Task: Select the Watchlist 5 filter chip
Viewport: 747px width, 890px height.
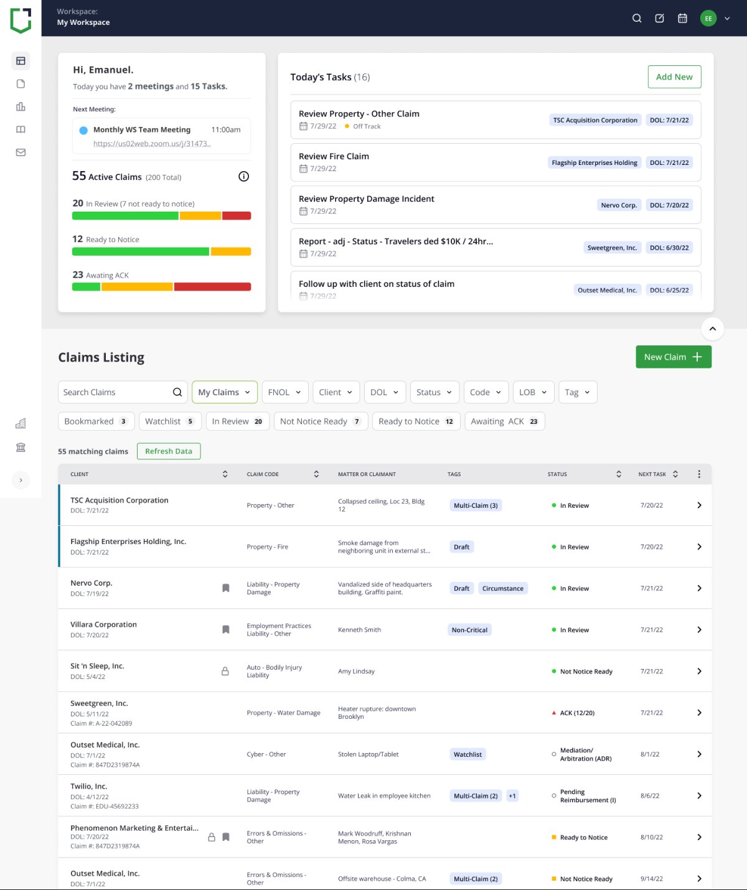Action: coord(170,421)
